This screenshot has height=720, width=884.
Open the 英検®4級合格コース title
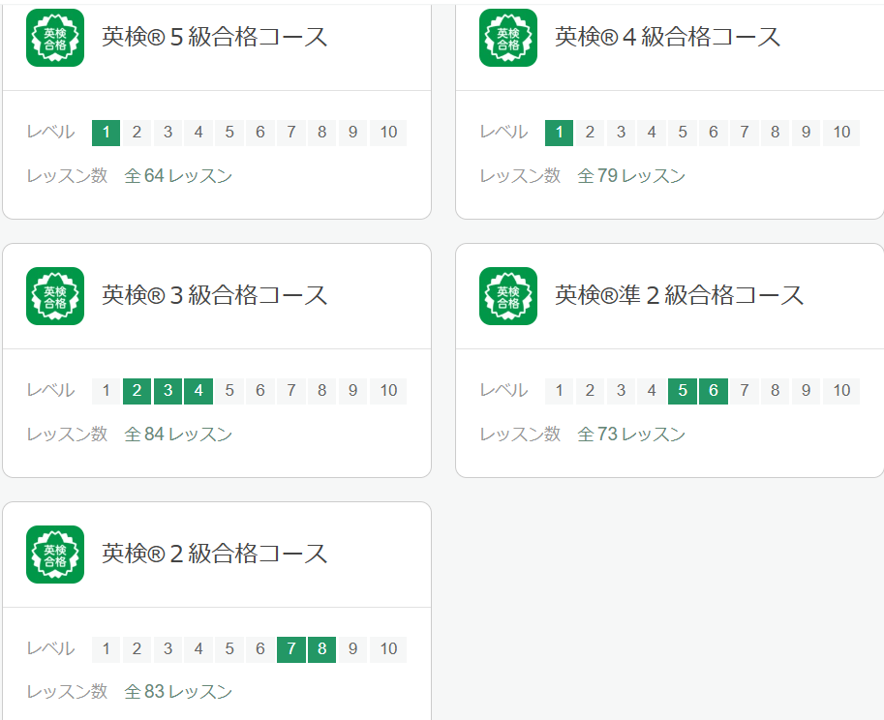pyautogui.click(x=668, y=37)
